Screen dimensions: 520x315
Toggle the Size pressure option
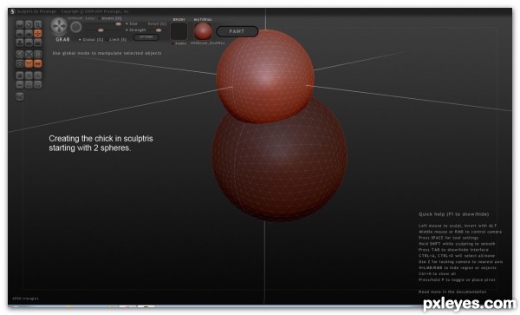(x=132, y=24)
